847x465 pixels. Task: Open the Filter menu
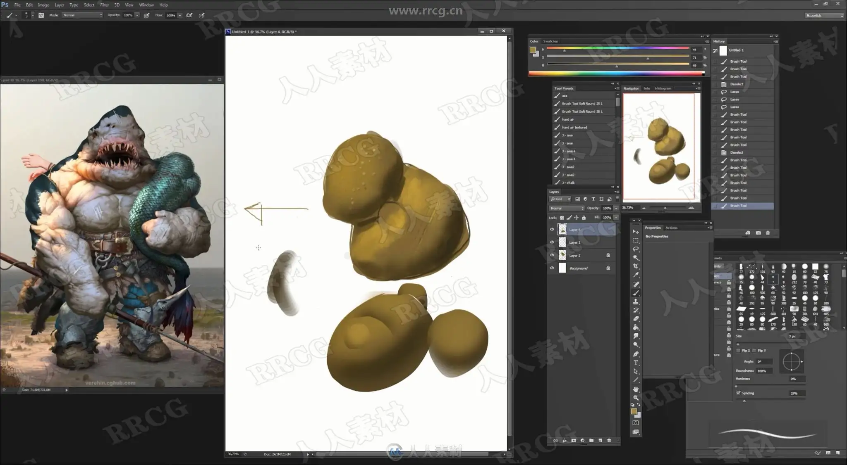point(104,5)
